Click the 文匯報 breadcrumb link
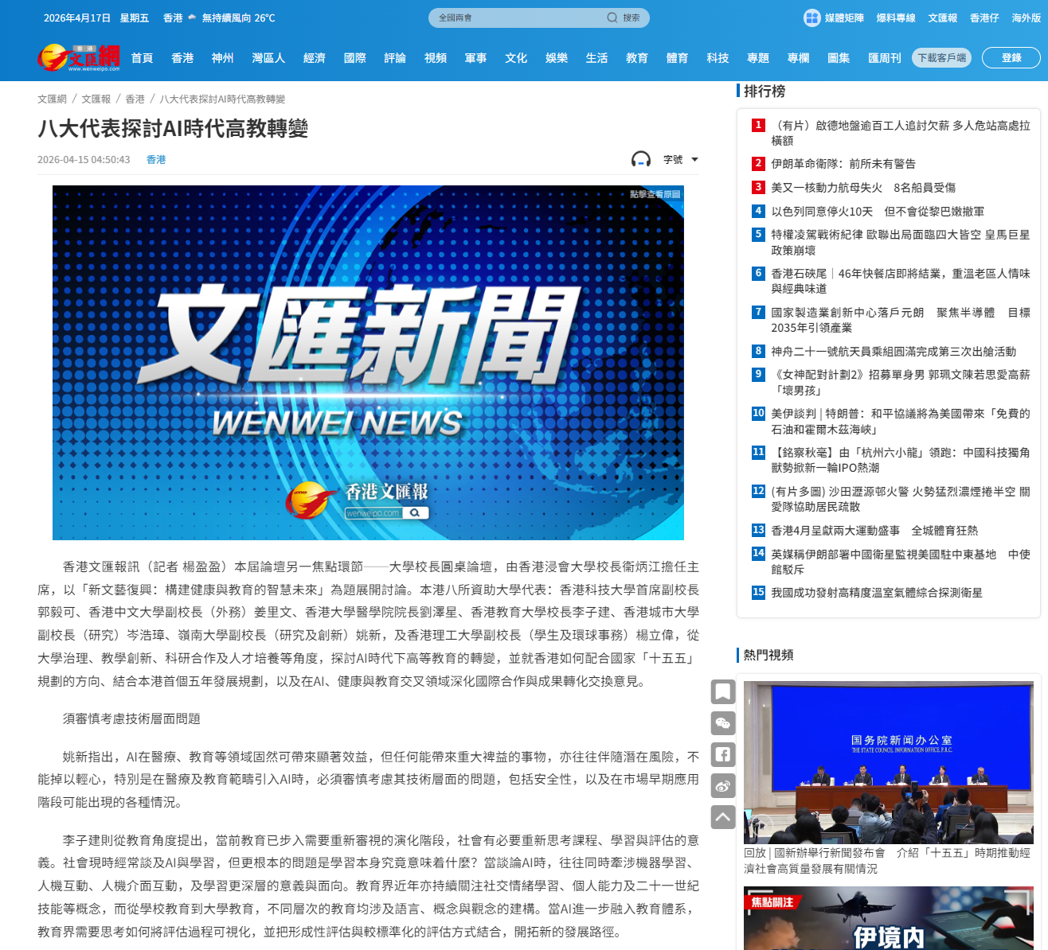 coord(96,99)
